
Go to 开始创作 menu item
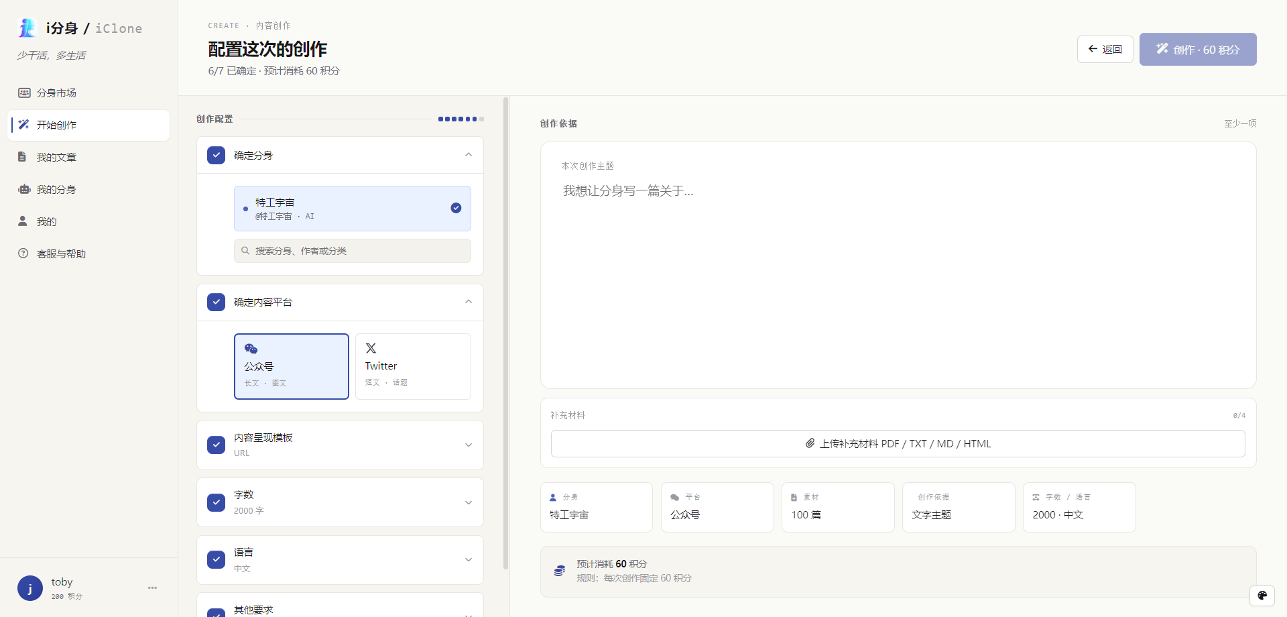pyautogui.click(x=88, y=125)
